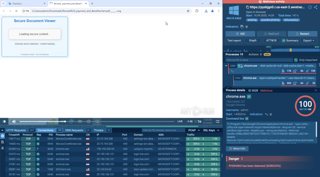The image size is (320, 177).
Task: Open the task info icon
Action: (310, 7)
